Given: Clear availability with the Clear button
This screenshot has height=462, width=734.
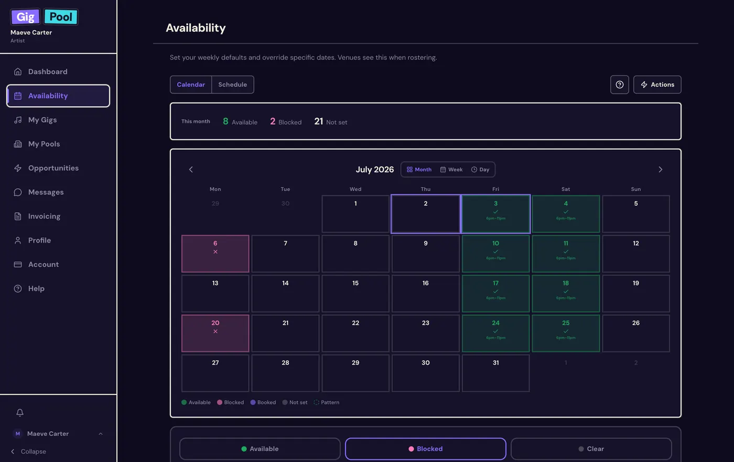Looking at the screenshot, I should click(591, 449).
